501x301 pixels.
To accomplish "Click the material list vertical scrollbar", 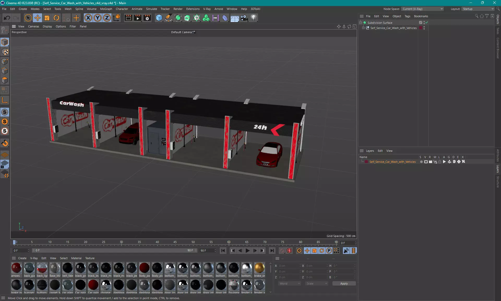I will click(x=271, y=269).
